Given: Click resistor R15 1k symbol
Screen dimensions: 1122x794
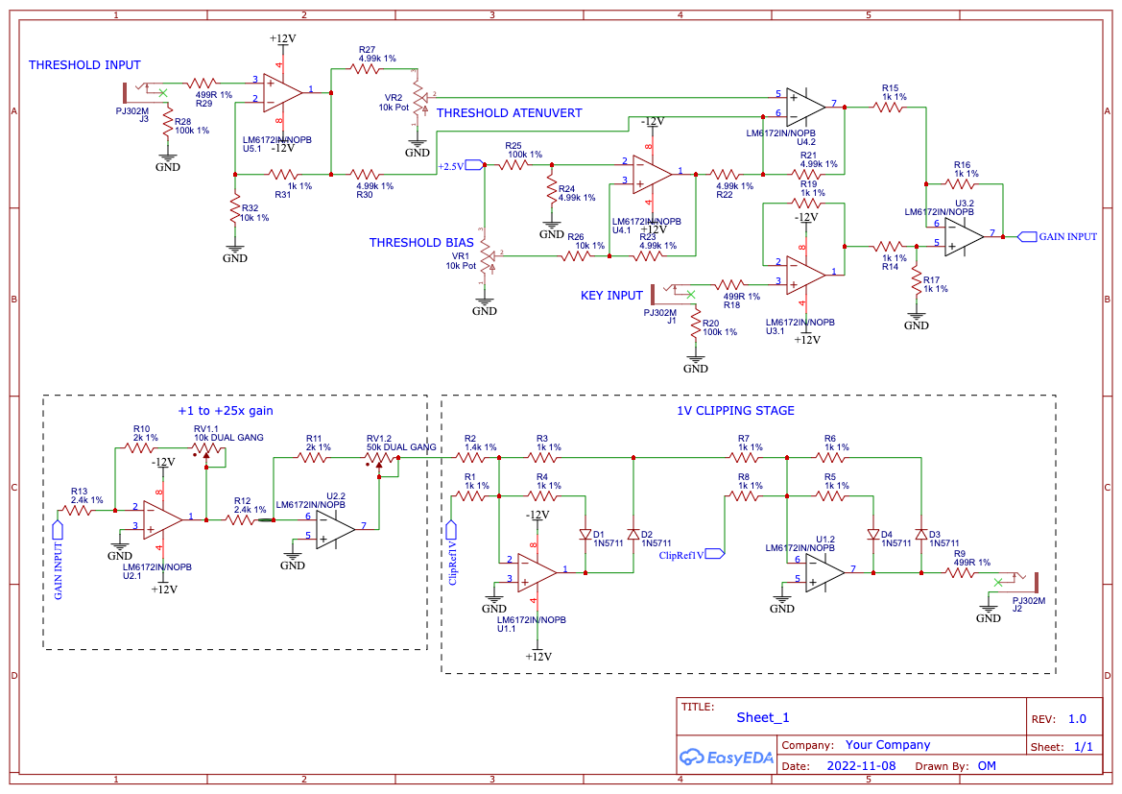Looking at the screenshot, I should click(888, 108).
